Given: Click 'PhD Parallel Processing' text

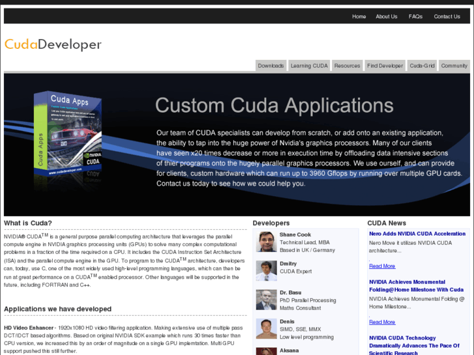Looking at the screenshot, I should pos(308,300).
